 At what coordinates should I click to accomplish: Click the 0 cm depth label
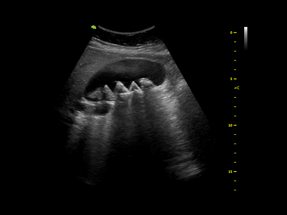pos(231,33)
